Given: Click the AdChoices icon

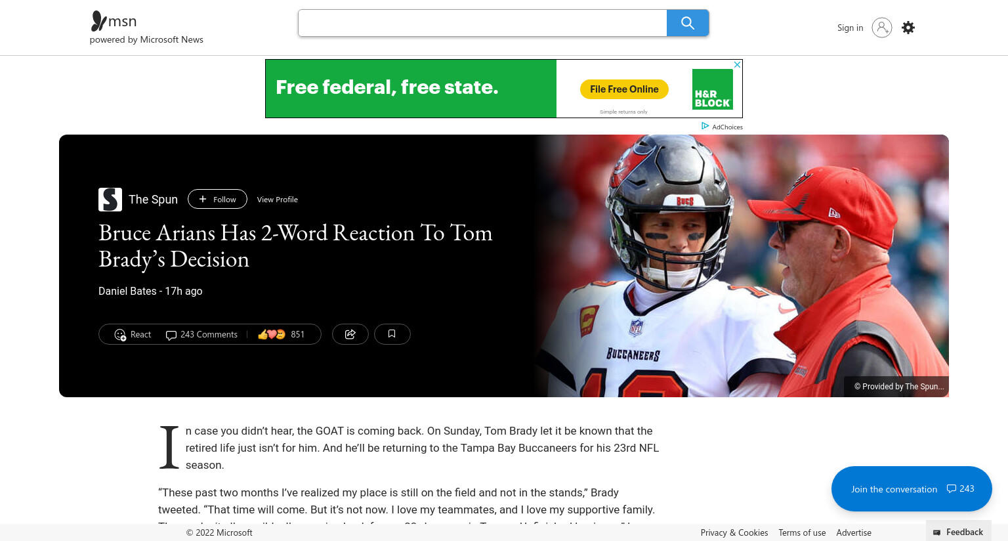Looking at the screenshot, I should (x=705, y=126).
